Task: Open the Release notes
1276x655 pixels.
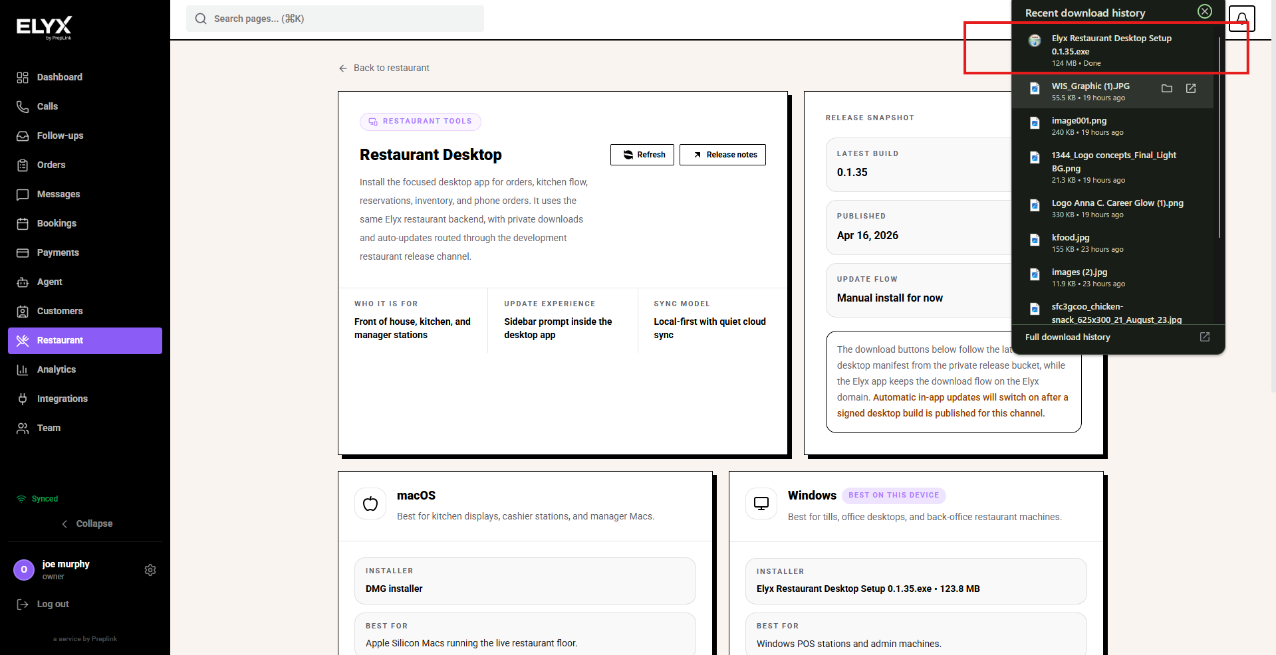Action: point(723,155)
